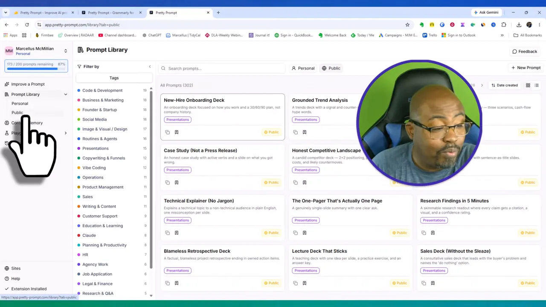Click the tags list scroll-down arrow
Image resolution: width=546 pixels, height=307 pixels.
151,295
